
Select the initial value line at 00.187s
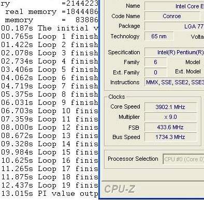50,28
